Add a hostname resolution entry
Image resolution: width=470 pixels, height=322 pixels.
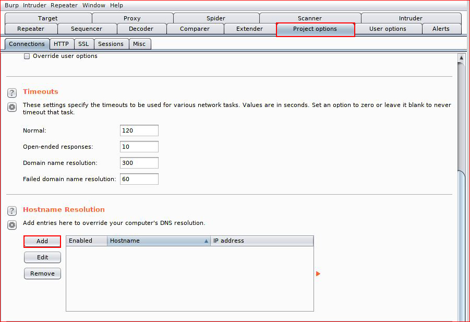coord(42,241)
